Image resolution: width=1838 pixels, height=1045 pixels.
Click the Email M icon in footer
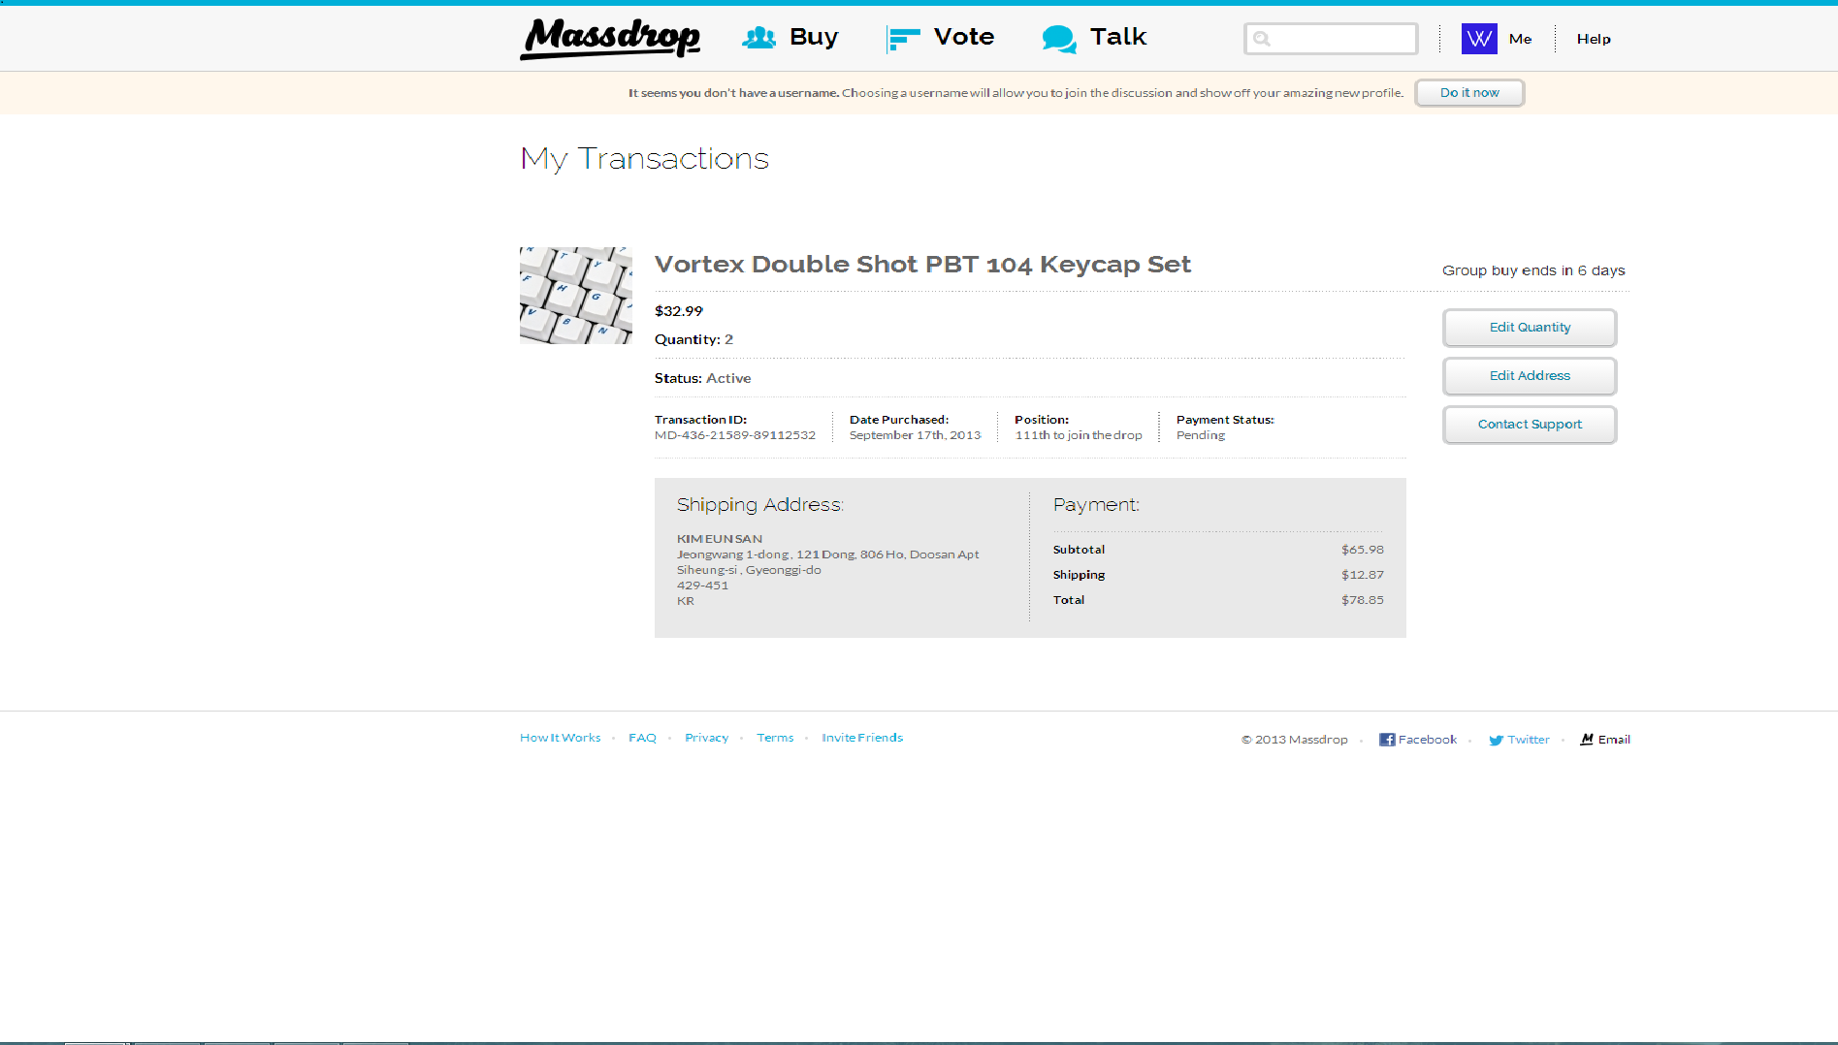(1587, 740)
